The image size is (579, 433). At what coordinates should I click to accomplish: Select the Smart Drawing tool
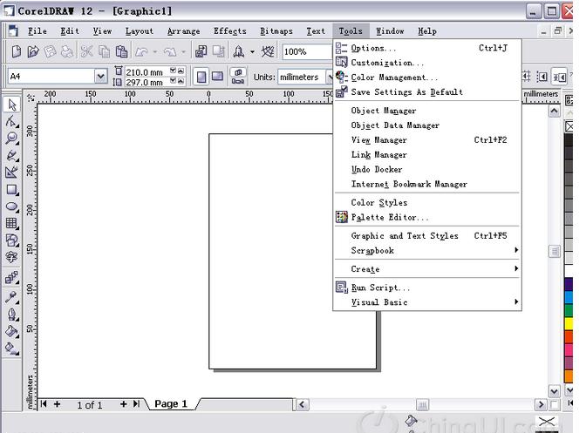pyautogui.click(x=12, y=173)
